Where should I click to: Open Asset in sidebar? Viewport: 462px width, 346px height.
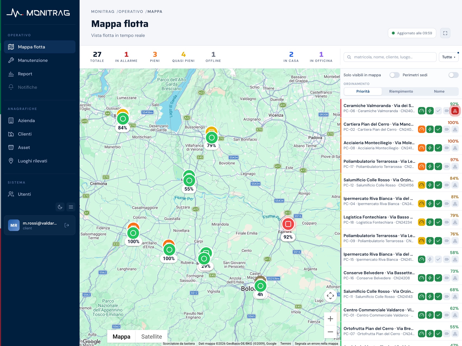click(40, 147)
